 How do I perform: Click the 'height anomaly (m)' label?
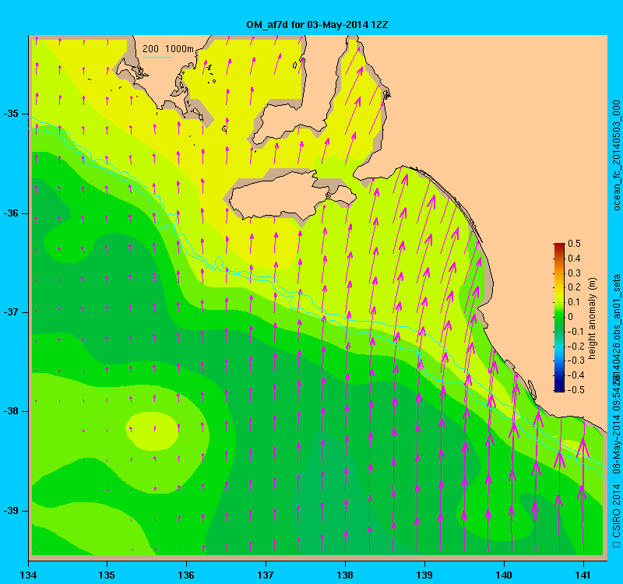593,318
